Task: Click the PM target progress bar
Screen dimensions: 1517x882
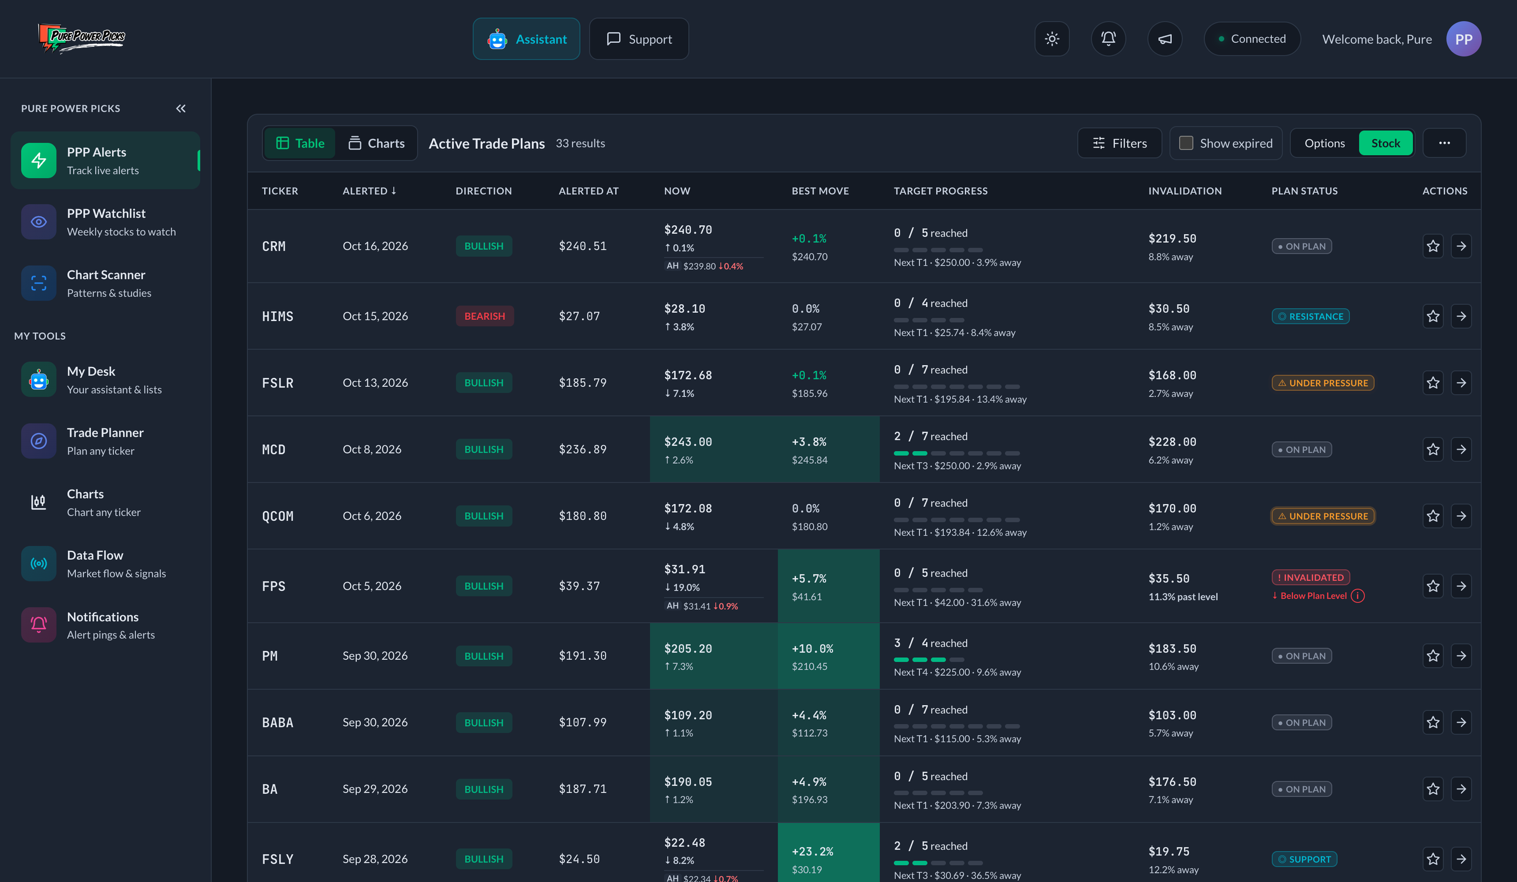Action: tap(929, 659)
